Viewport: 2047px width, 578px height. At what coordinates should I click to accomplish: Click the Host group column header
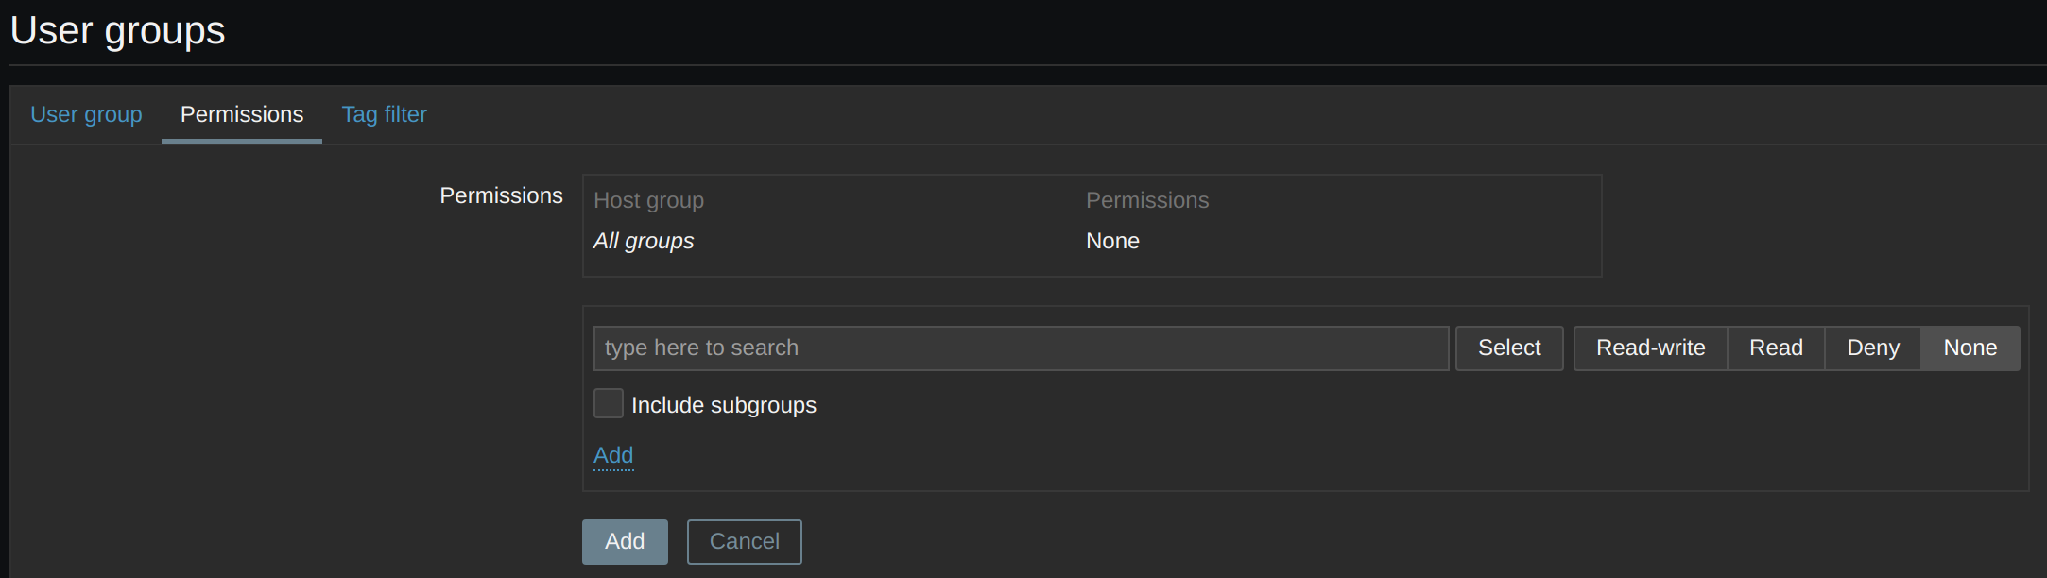[648, 200]
